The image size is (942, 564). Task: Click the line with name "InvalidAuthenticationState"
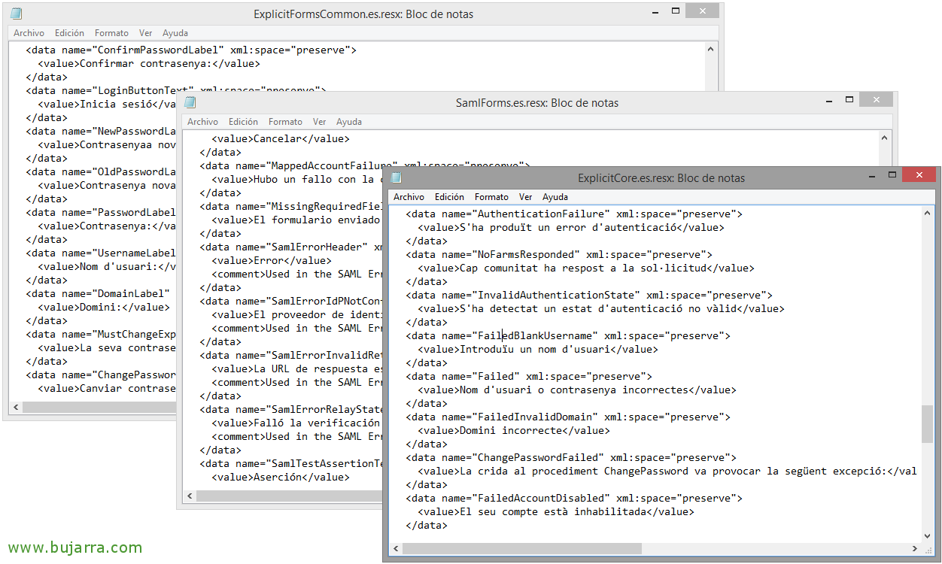pos(589,296)
